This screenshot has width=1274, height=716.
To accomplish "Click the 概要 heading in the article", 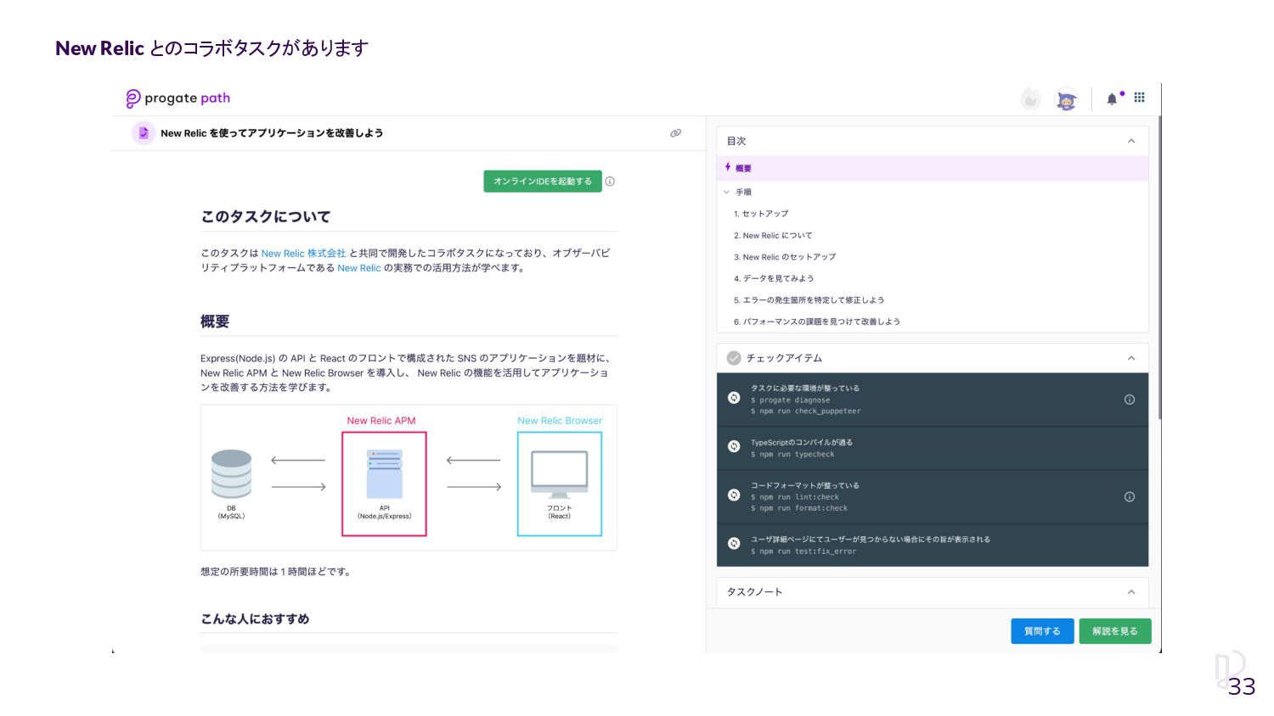I will pos(215,322).
